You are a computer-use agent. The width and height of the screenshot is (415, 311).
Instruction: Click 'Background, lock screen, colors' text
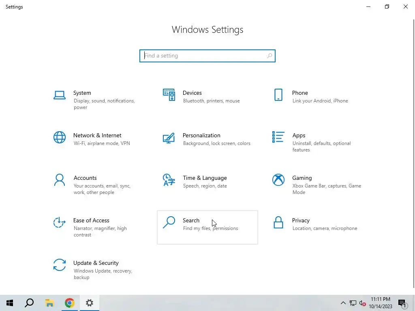[216, 143]
